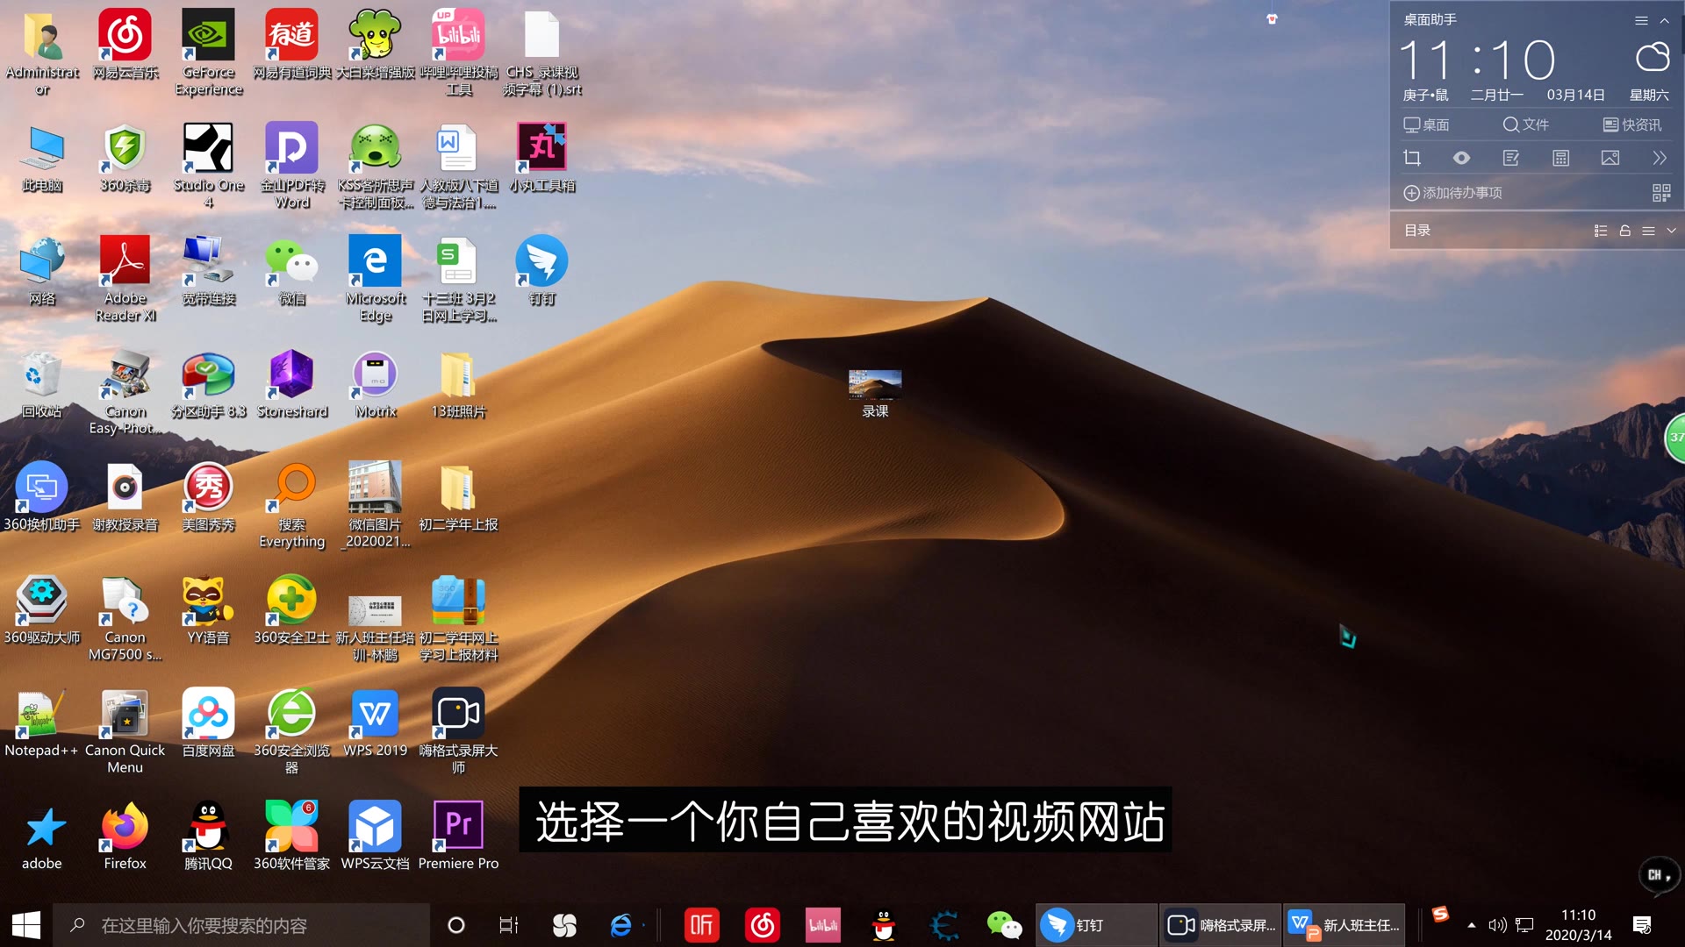
Task: Switch to the 文件 tab in the widget
Action: [1524, 125]
